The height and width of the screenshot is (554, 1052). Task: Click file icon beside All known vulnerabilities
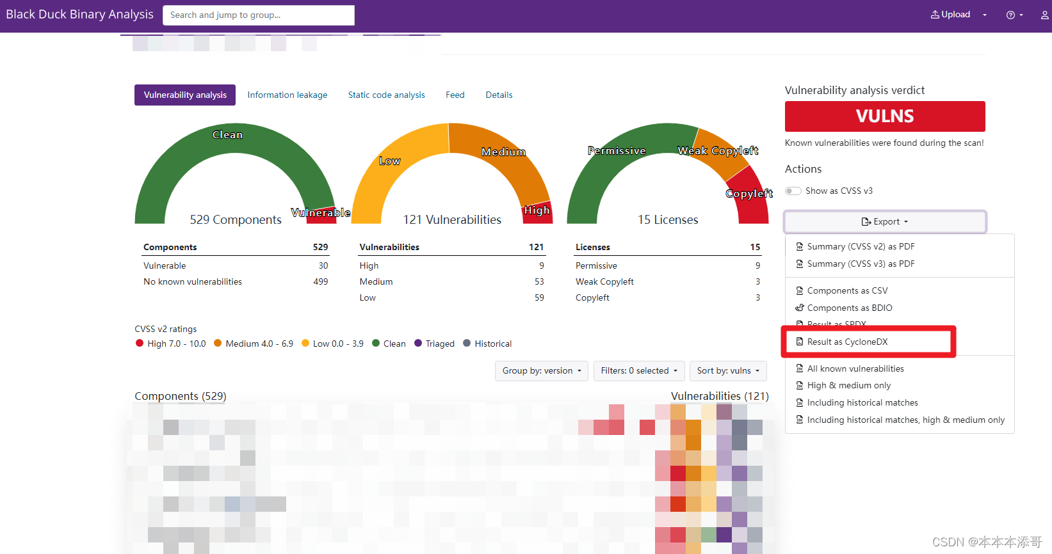click(800, 368)
